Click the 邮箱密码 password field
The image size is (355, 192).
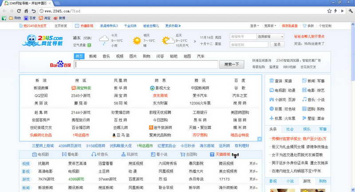[x=249, y=44]
